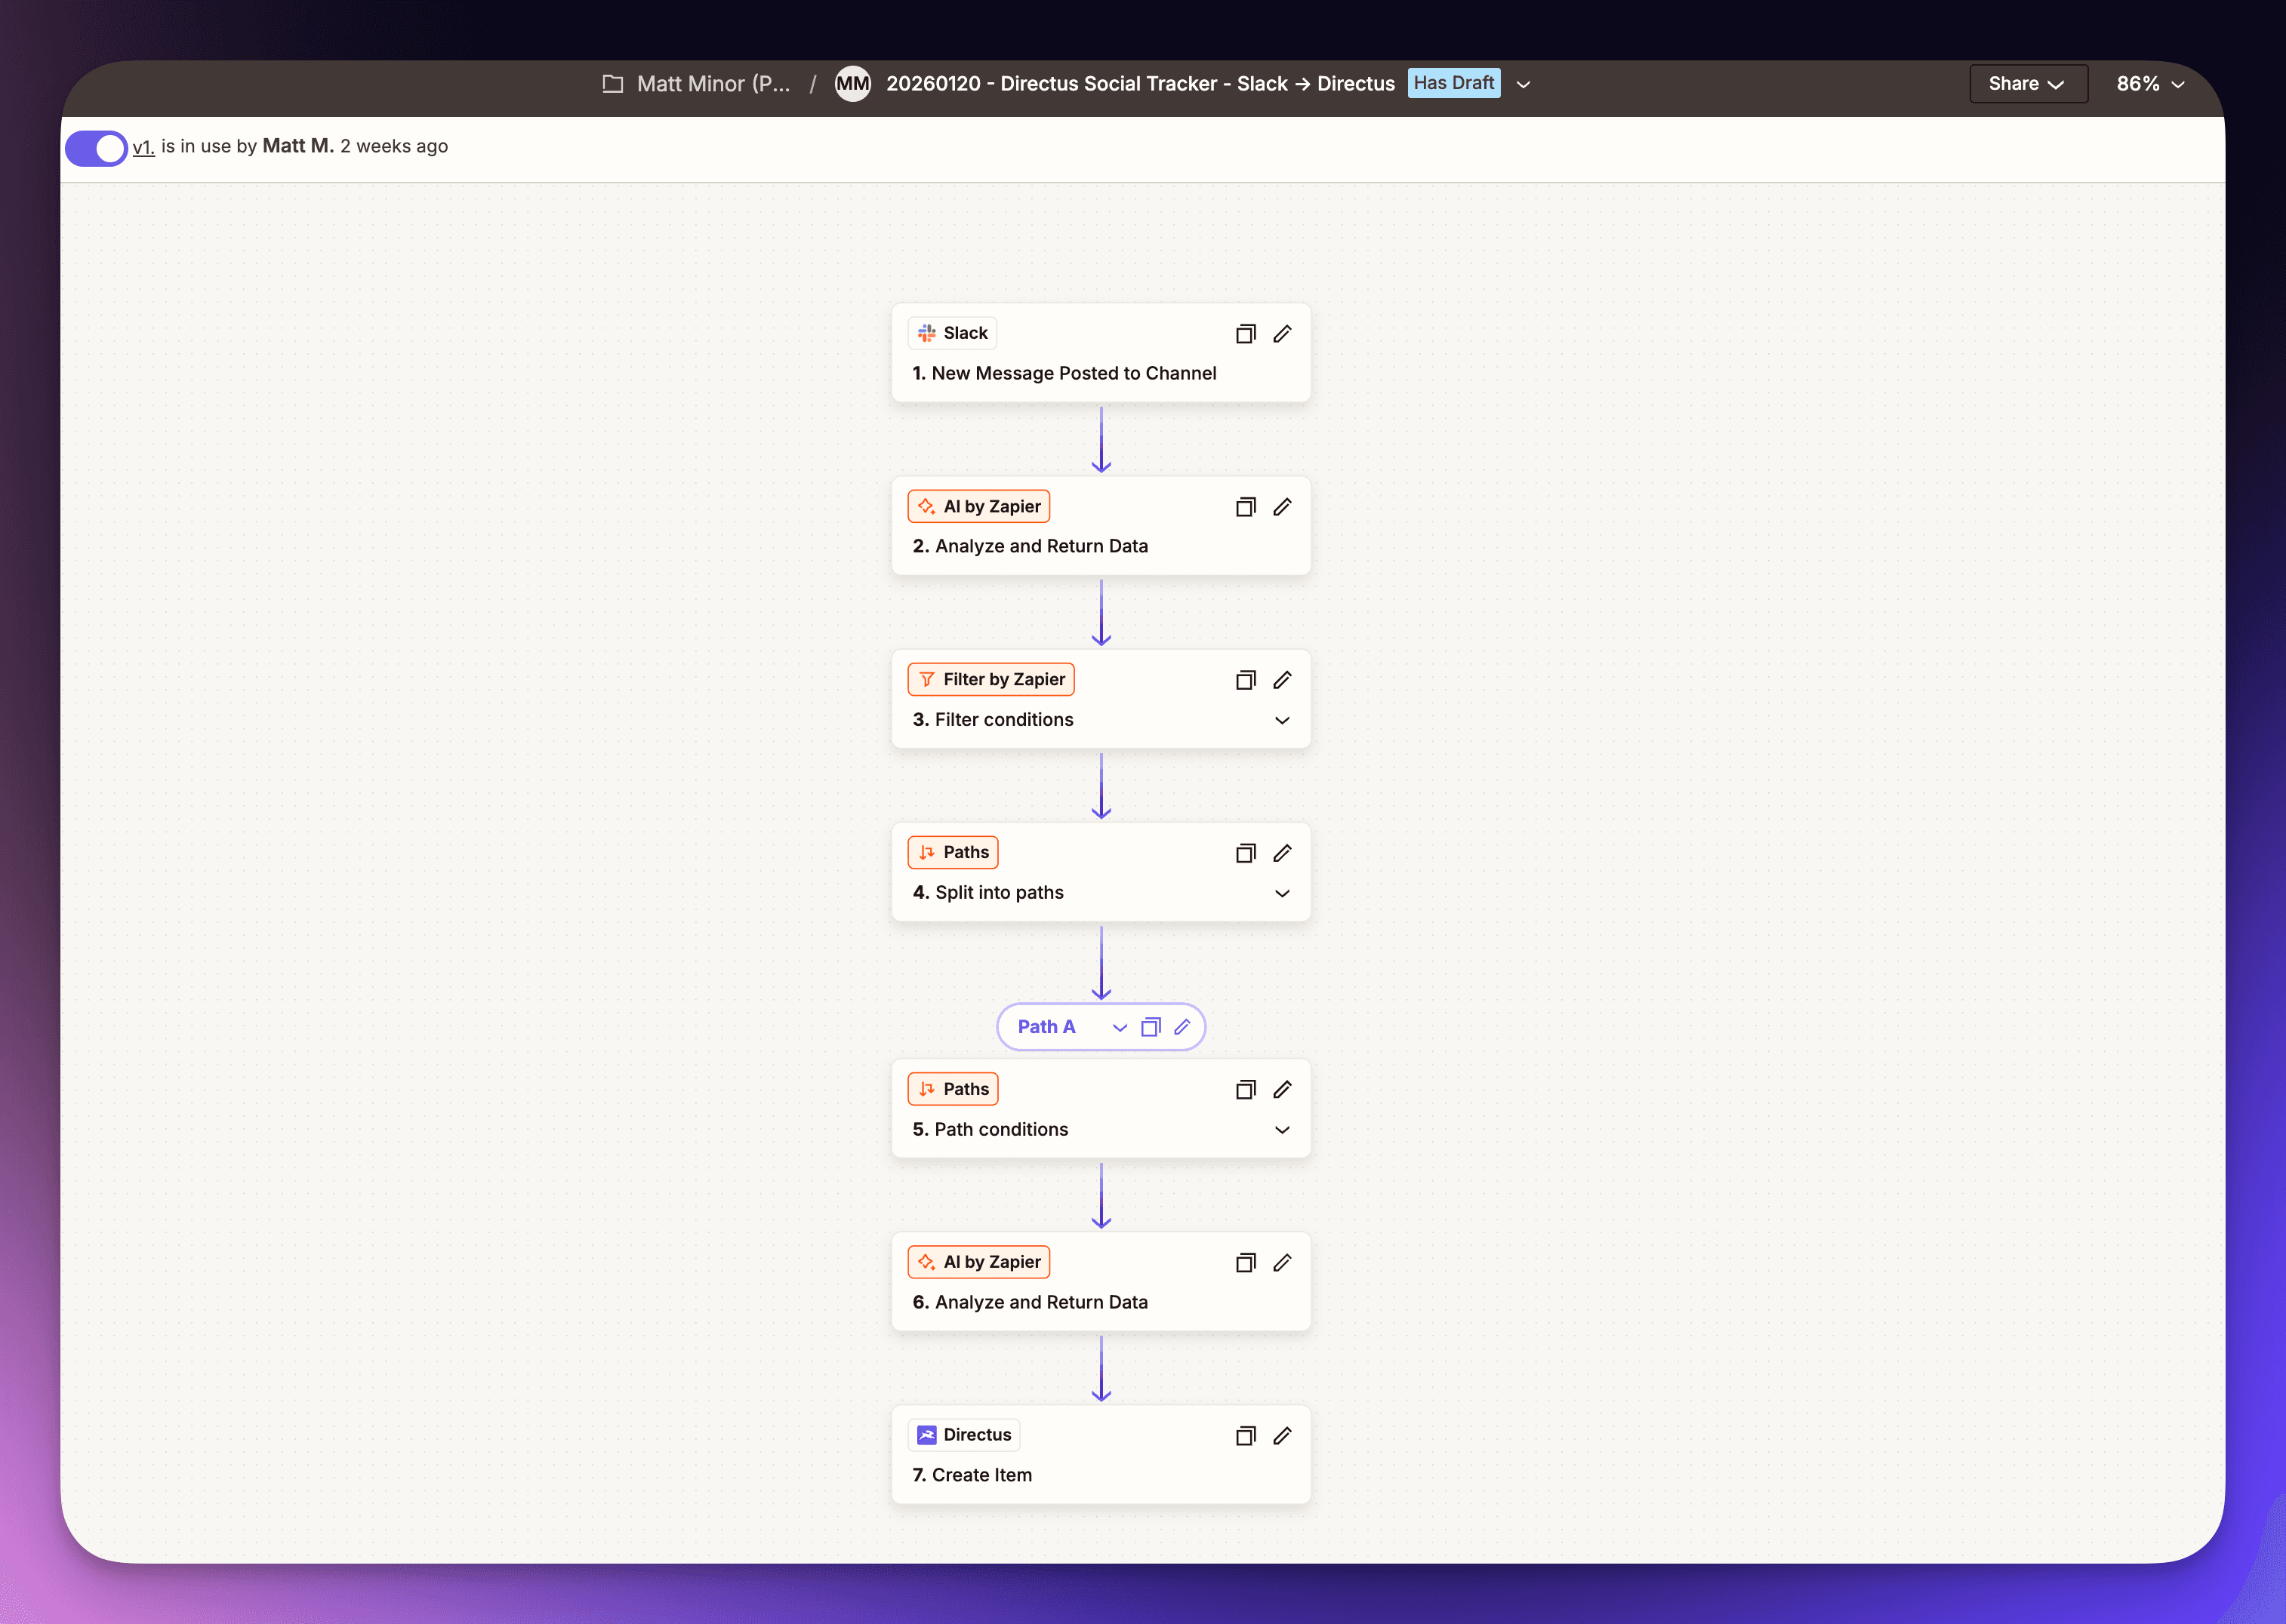Screen dimensions: 2286x1624
Task: Open the Path A dropdown chevron
Action: tap(1120, 1028)
